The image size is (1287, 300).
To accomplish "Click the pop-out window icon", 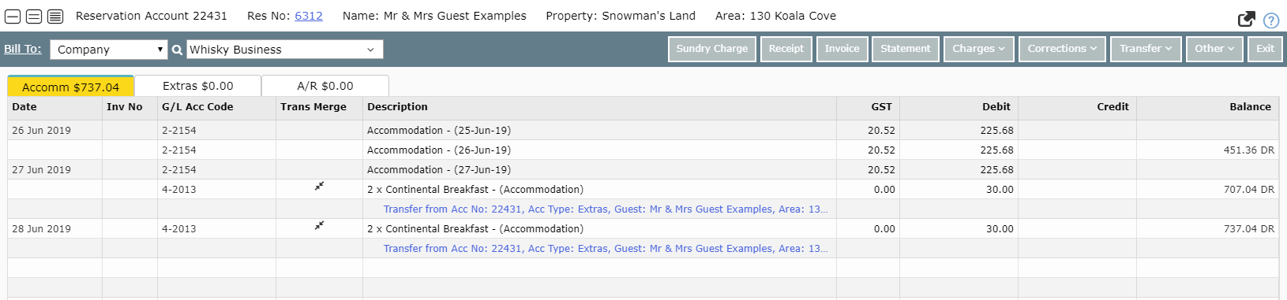I will pos(1247,20).
